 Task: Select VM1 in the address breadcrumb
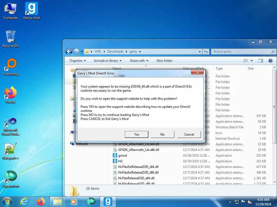coord(98,51)
